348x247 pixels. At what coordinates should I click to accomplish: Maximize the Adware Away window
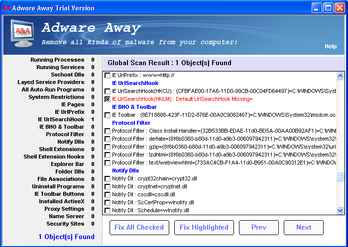click(328, 8)
